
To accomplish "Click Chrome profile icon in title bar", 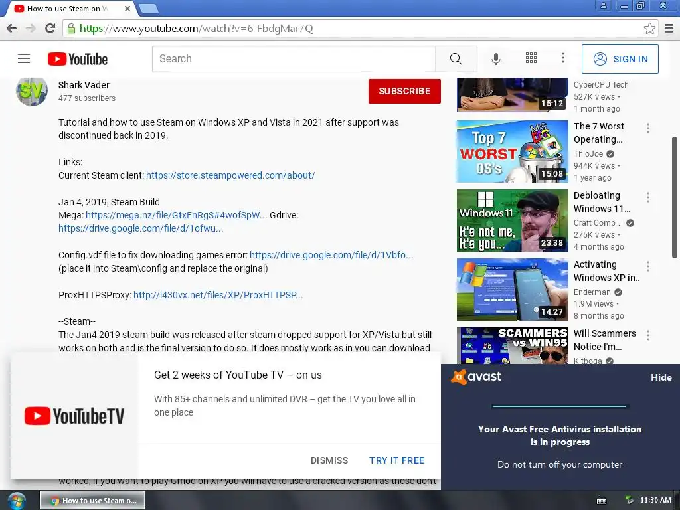I will tap(603, 5).
